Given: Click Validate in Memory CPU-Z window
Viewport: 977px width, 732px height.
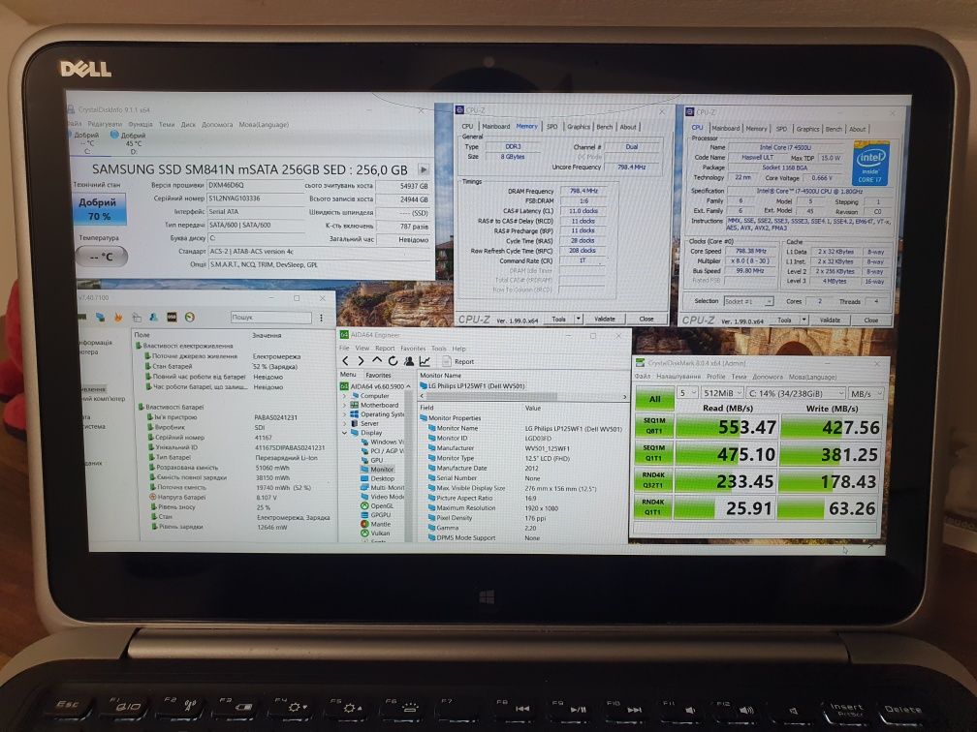Looking at the screenshot, I should [x=605, y=319].
